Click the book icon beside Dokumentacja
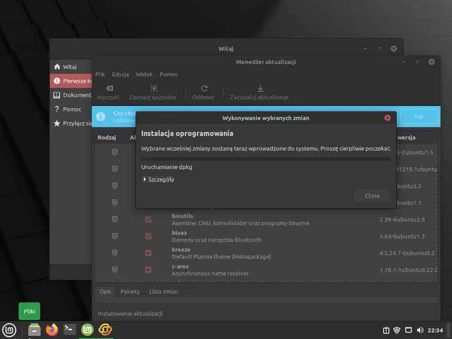Viewport: 452px width, 339px height. tap(57, 95)
